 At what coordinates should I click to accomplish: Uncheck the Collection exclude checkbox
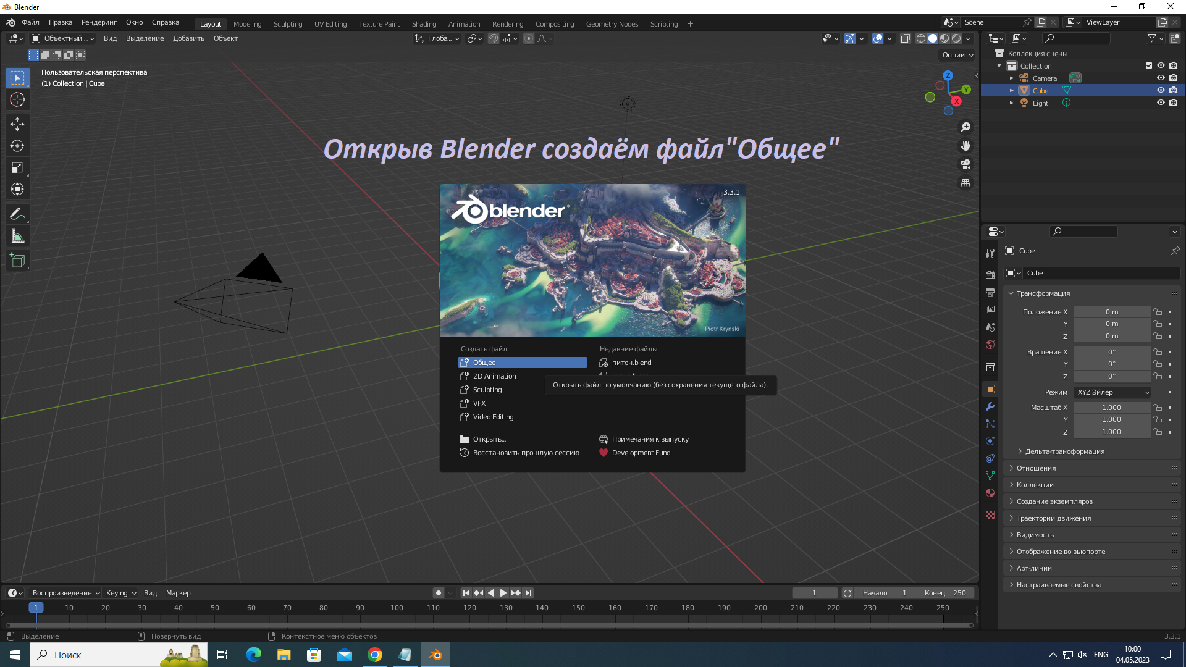[x=1149, y=65]
